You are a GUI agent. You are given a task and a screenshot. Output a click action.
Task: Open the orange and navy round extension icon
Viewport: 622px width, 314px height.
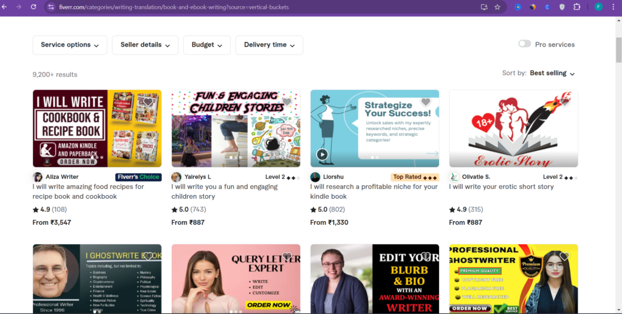(533, 7)
